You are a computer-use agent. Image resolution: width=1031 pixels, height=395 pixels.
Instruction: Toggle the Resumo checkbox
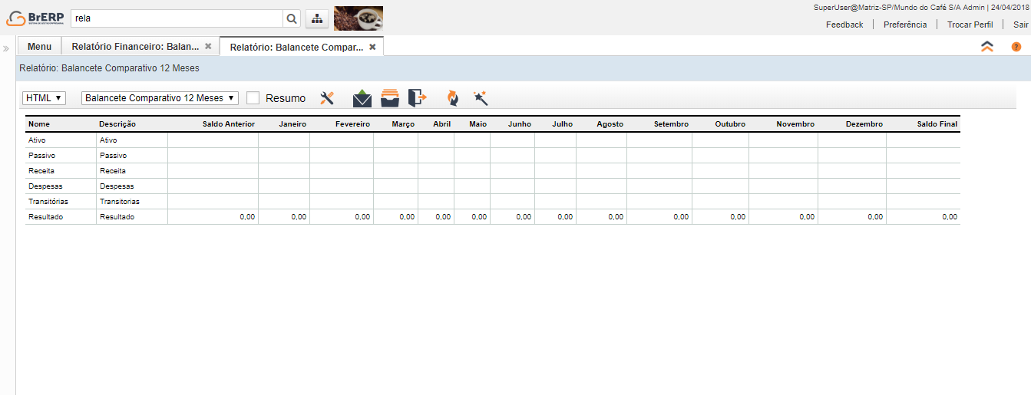pyautogui.click(x=253, y=98)
